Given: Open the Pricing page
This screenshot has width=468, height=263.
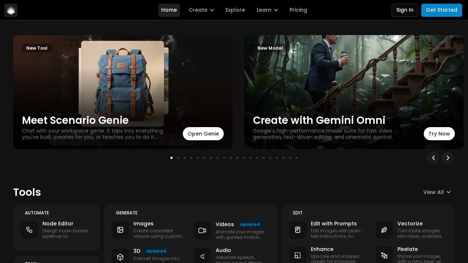Looking at the screenshot, I should (298, 10).
